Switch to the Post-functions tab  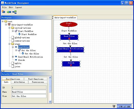[x=36, y=79]
